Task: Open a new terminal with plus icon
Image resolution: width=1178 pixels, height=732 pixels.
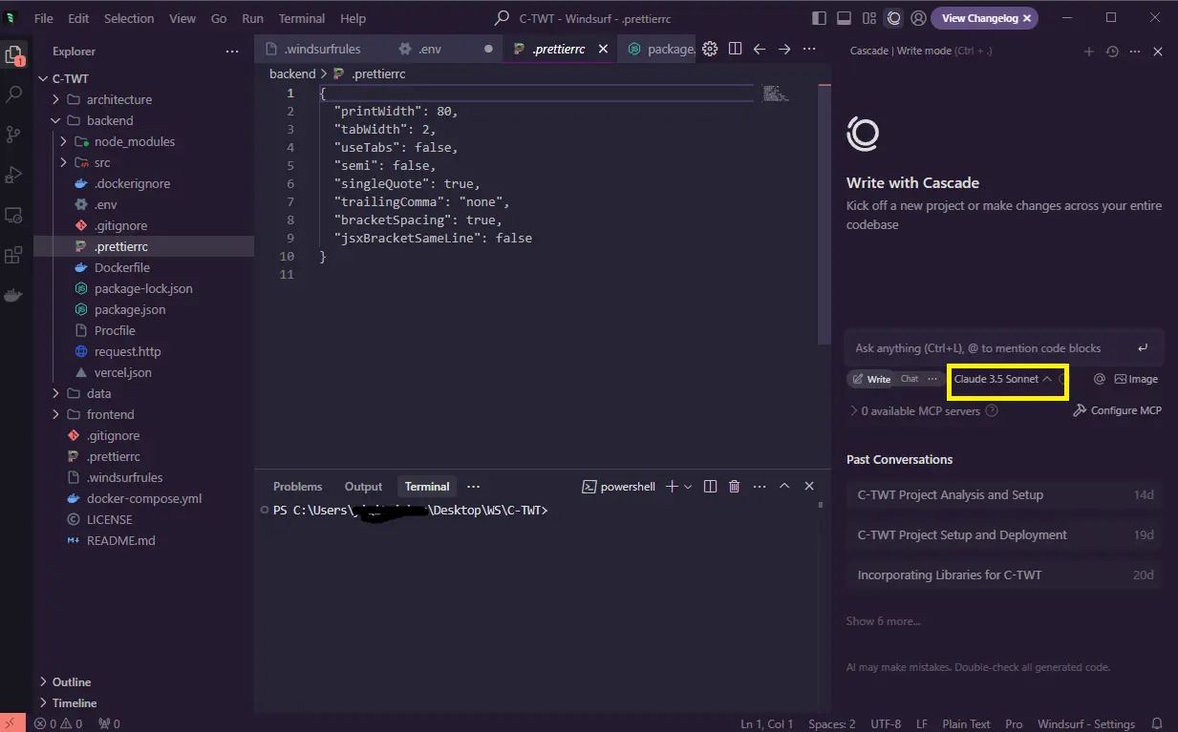Action: (x=672, y=487)
